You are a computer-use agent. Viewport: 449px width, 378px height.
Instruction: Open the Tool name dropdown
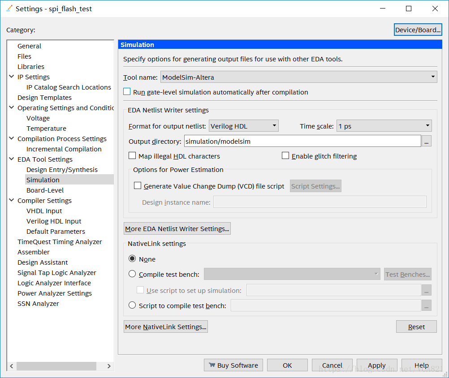299,77
